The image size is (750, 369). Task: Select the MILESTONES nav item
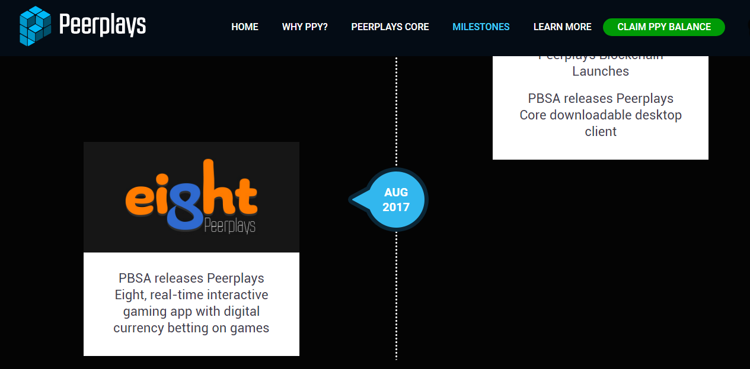(x=481, y=27)
